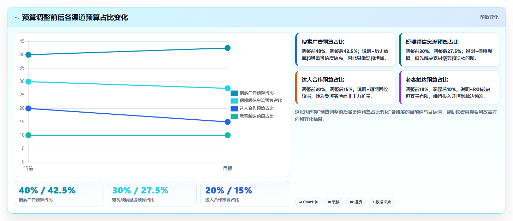This screenshot has height=221, width=513.
Task: Open the 达人合作预算占比 detail card
Action: (x=345, y=88)
